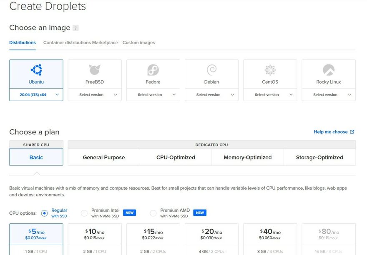Select Regular with SSD CPU option
The width and height of the screenshot is (367, 255).
pos(45,213)
